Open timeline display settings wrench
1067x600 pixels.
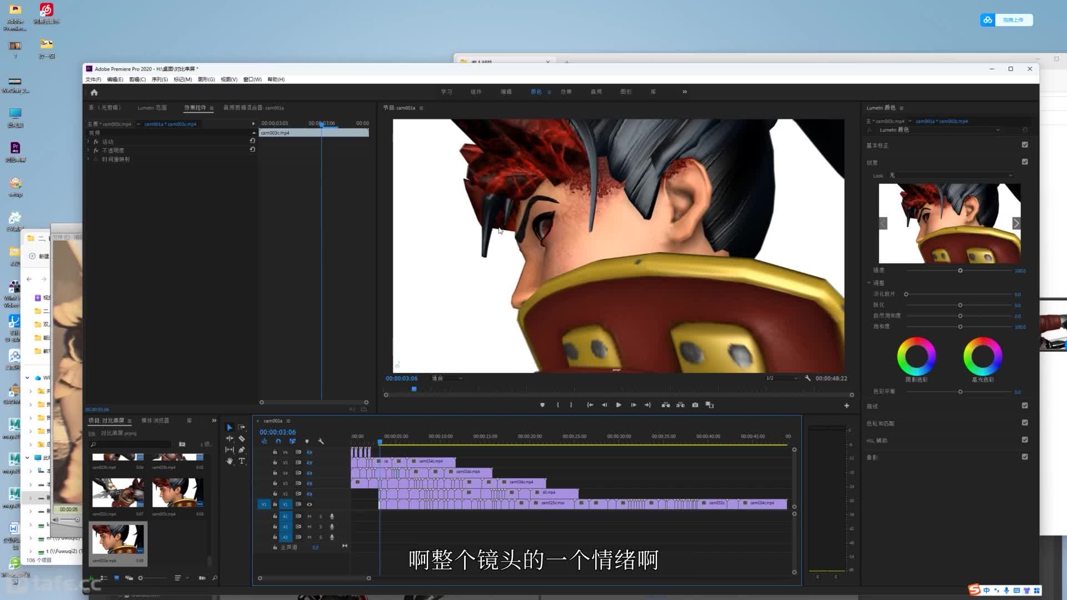tap(321, 441)
